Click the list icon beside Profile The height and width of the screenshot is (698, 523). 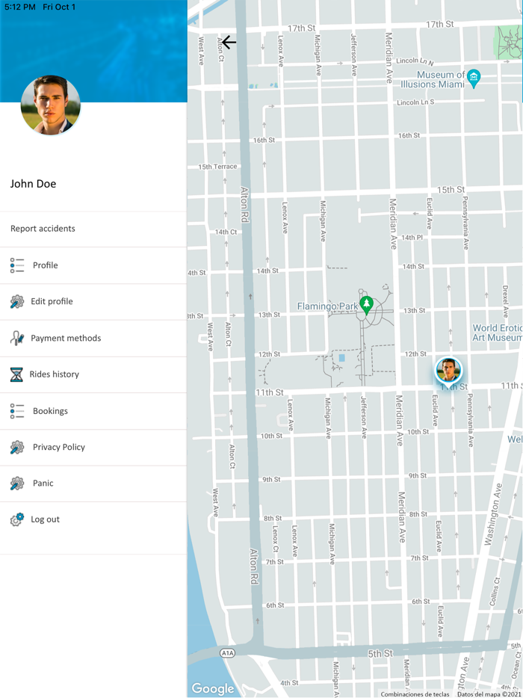point(17,265)
